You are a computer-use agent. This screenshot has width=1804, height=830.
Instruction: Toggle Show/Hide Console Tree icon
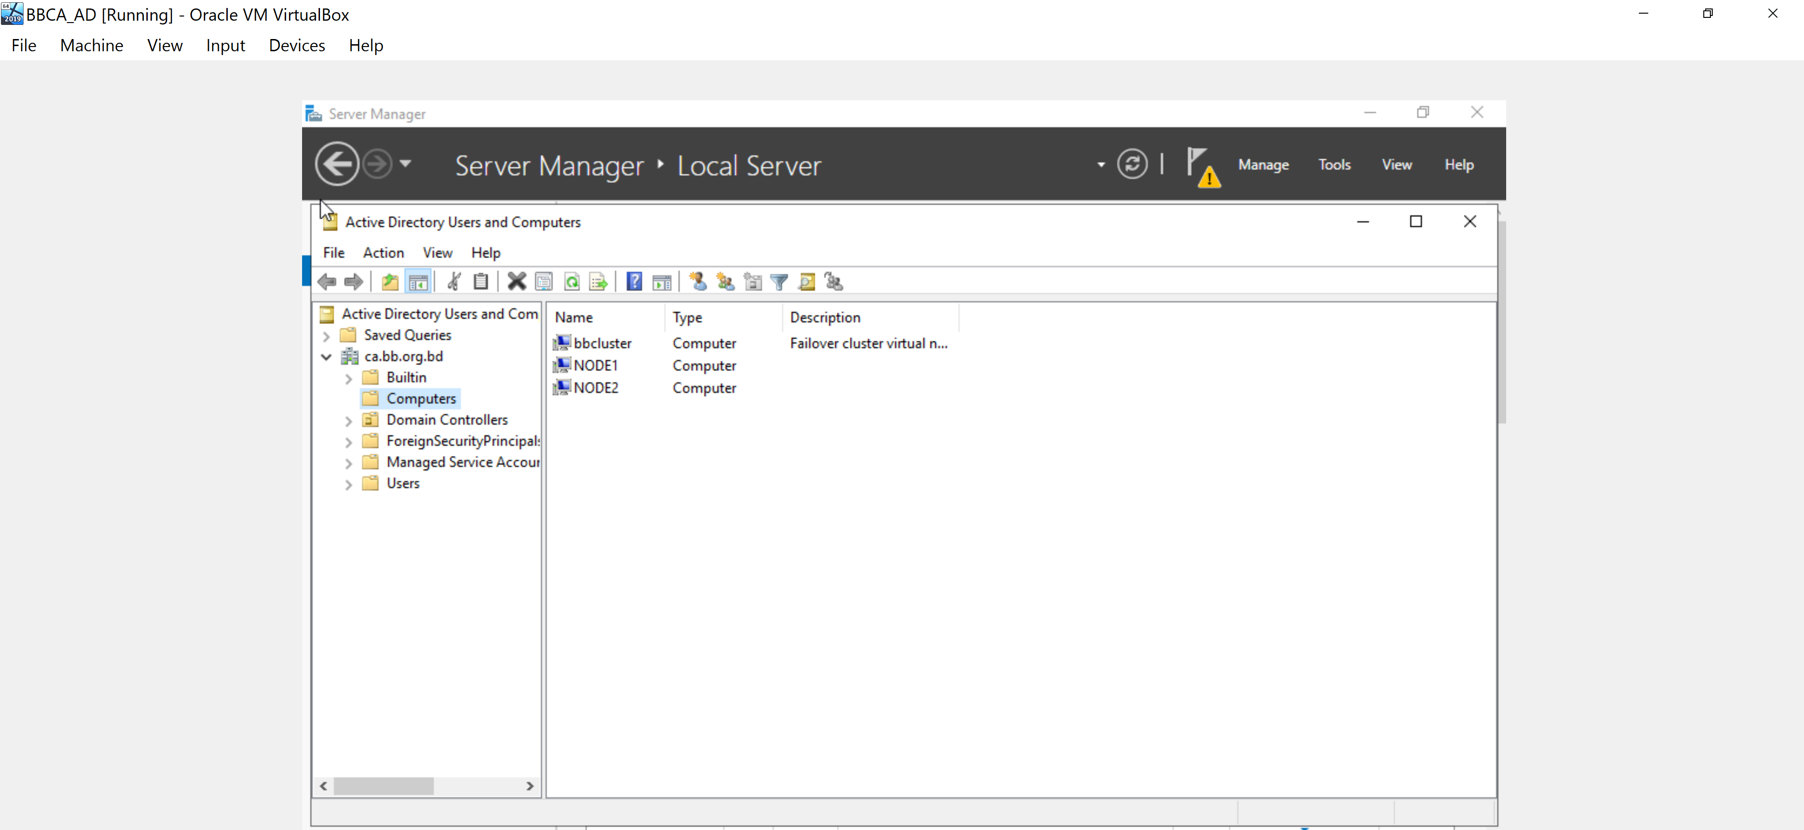pyautogui.click(x=418, y=282)
